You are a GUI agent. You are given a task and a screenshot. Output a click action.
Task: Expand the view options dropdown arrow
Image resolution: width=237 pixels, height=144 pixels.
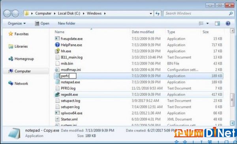click(x=207, y=23)
